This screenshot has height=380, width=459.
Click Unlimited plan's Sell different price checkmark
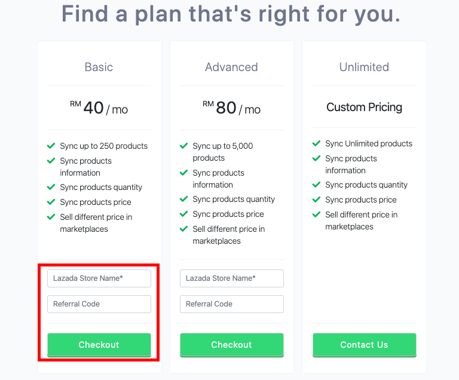317,214
